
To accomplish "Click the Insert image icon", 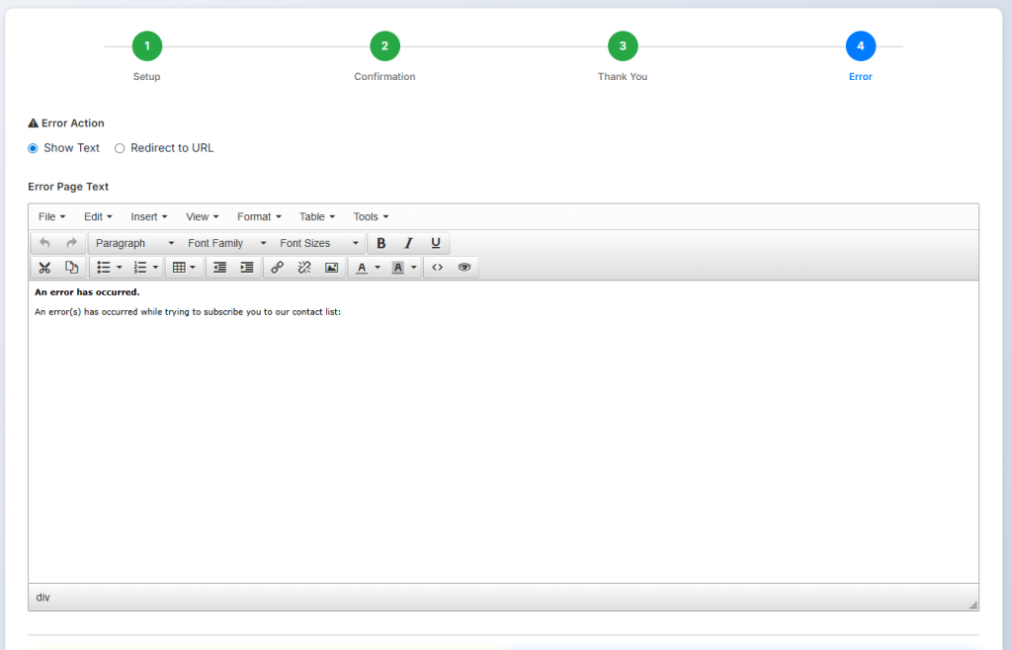I will coord(331,268).
